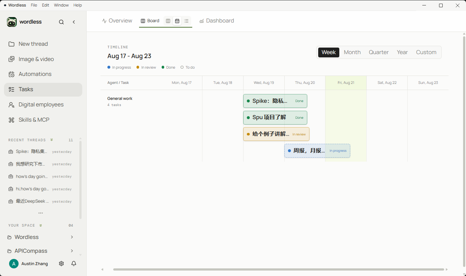The image size is (466, 276).
Task: Open the In progress '周报，月报' task card
Action: (317, 151)
